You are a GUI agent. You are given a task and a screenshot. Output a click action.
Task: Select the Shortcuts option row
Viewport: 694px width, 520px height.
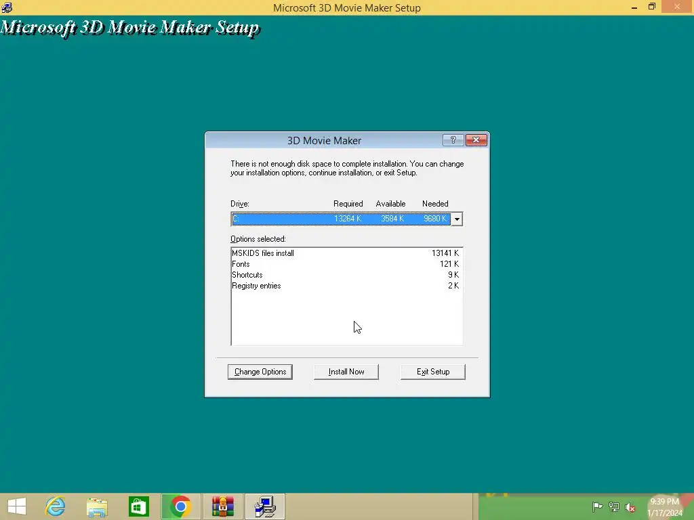(346, 275)
